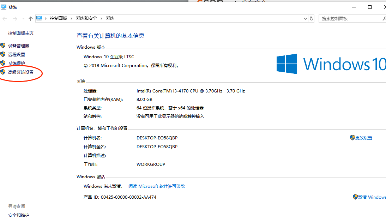Go up one level with the up arrow
This screenshot has height=222, width=386.
[31, 19]
